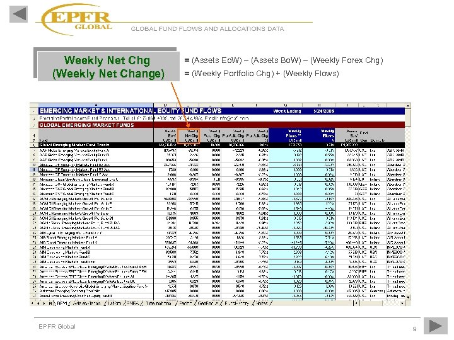Switch to the Notes sheet tab

pos(262,303)
